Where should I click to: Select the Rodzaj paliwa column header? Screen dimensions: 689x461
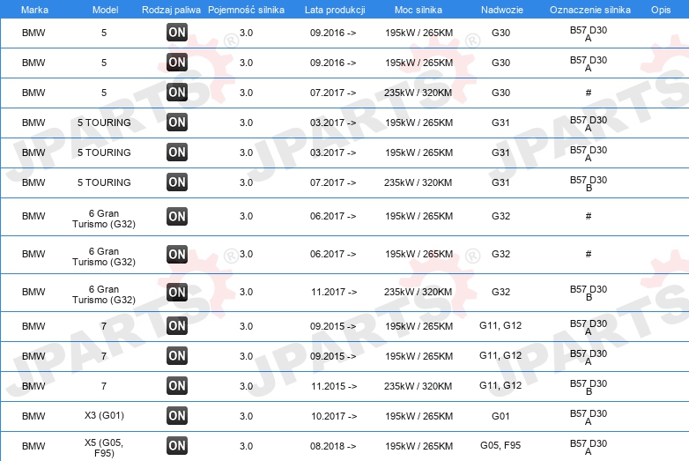coord(171,10)
